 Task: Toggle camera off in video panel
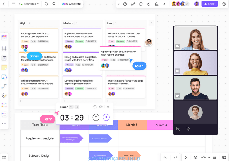pyautogui.click(x=178, y=129)
